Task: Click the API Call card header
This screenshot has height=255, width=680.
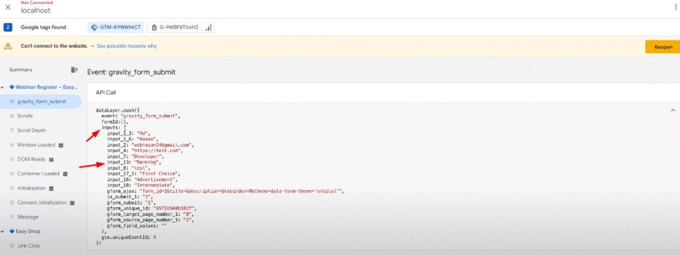Action: (383, 92)
